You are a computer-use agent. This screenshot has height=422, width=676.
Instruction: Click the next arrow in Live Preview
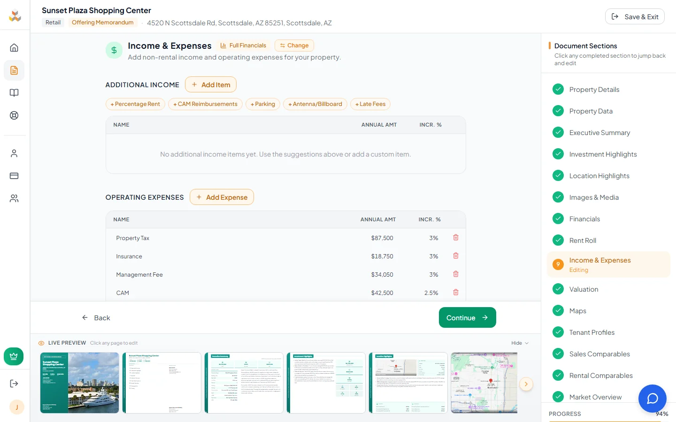point(526,384)
